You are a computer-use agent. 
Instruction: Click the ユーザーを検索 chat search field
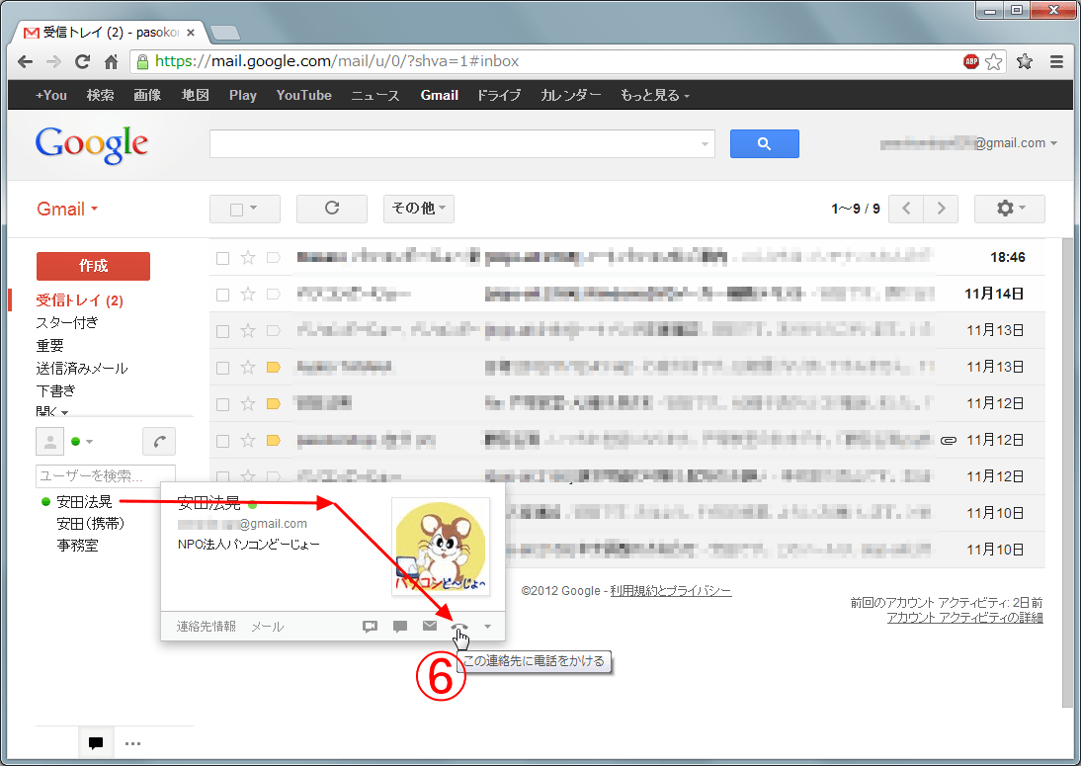105,475
